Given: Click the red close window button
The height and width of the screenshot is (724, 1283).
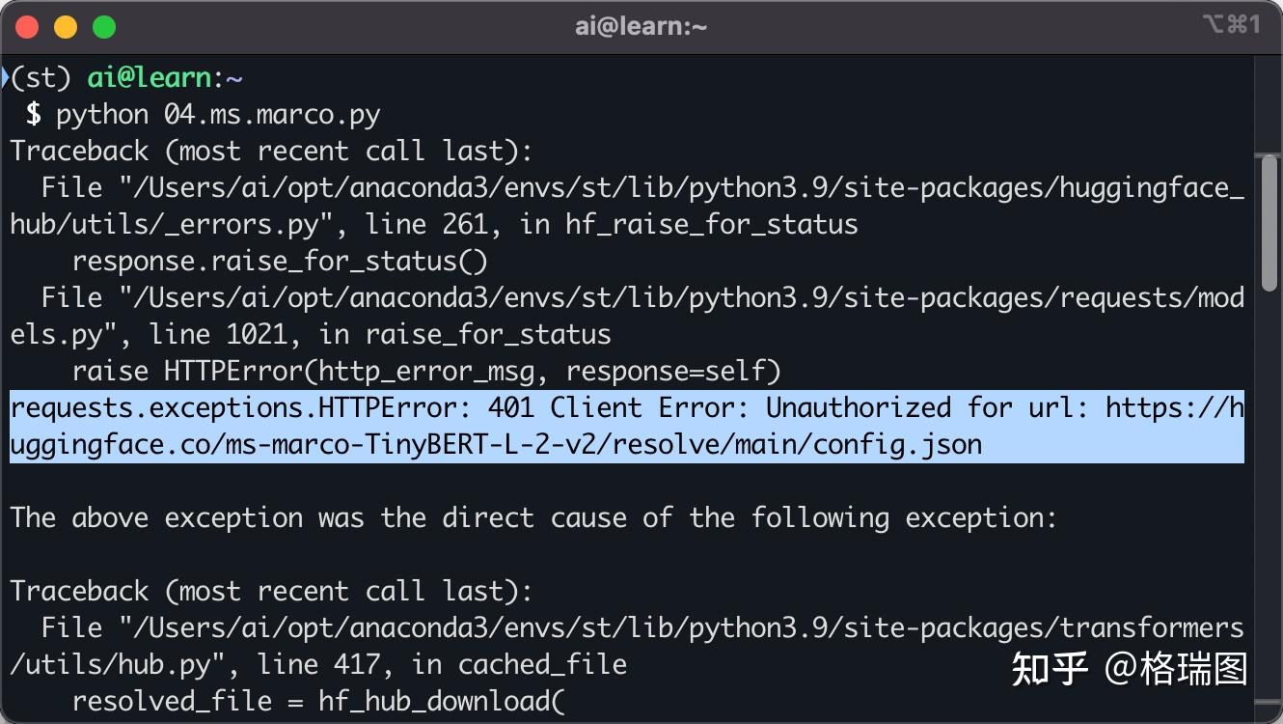Looking at the screenshot, I should 28,27.
